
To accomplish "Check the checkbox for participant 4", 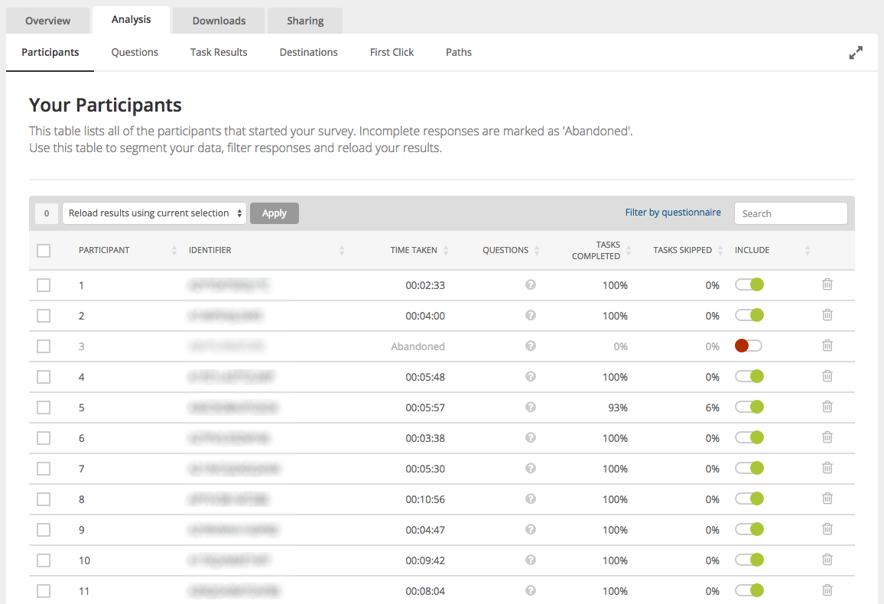I will 44,376.
